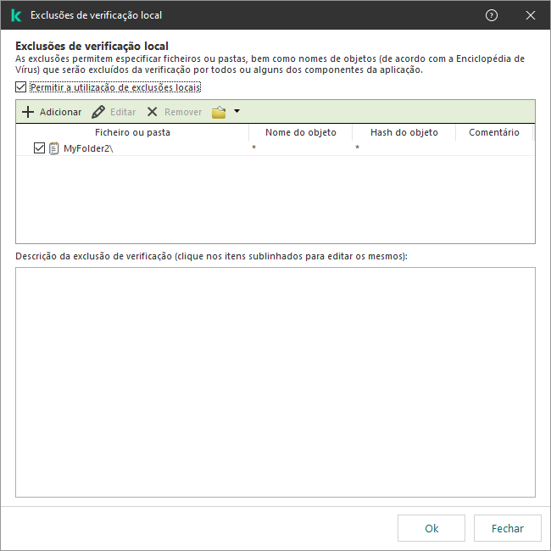Sort by 'Nome do objeto' column header
Image resolution: width=551 pixels, height=551 pixels.
300,132
